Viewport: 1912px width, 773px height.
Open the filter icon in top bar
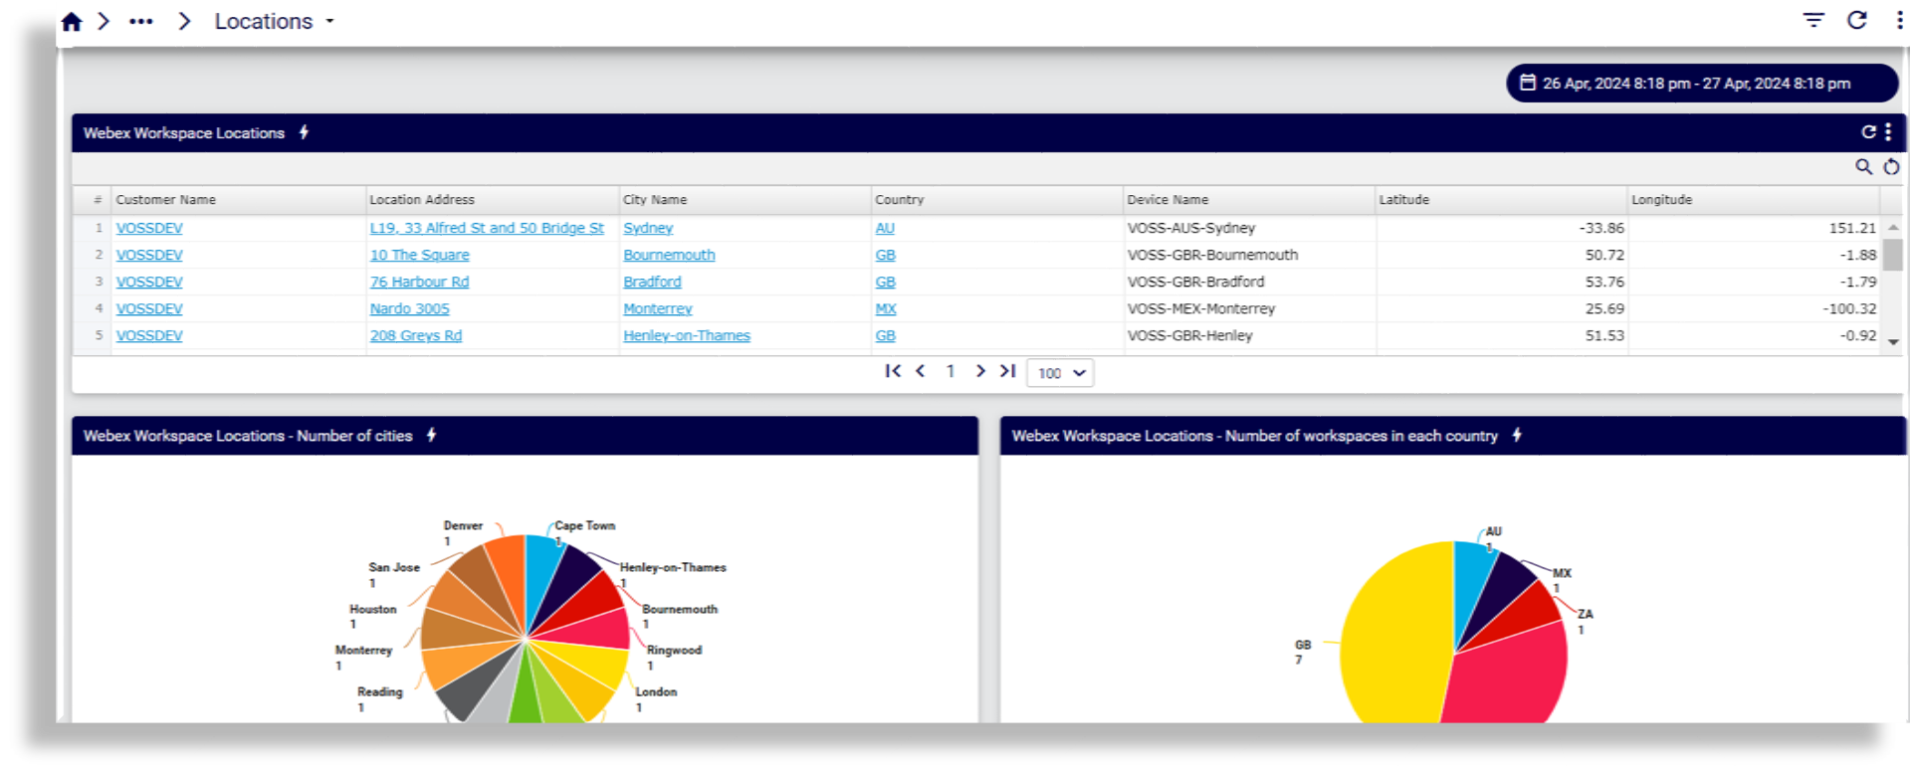1813,20
